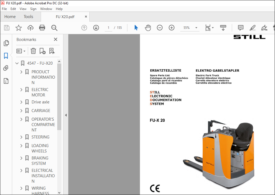Viewport: 275px width, 195px height.
Task: Go to next page arrow
Action: click(96, 28)
